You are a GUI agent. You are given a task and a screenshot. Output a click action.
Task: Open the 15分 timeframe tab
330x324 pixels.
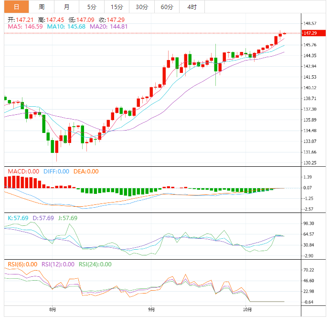pos(117,7)
